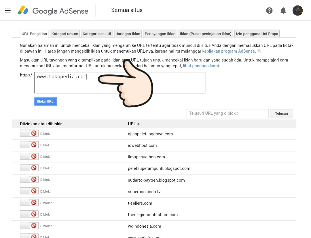Open the lihat panduan kami link
Screen dimensions: 311x238
pyautogui.click(x=201, y=66)
